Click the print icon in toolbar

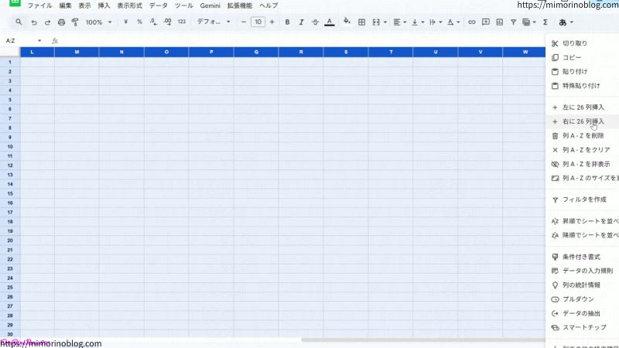pyautogui.click(x=62, y=22)
